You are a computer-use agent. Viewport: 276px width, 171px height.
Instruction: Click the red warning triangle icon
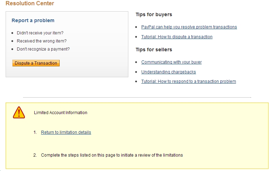19,113
